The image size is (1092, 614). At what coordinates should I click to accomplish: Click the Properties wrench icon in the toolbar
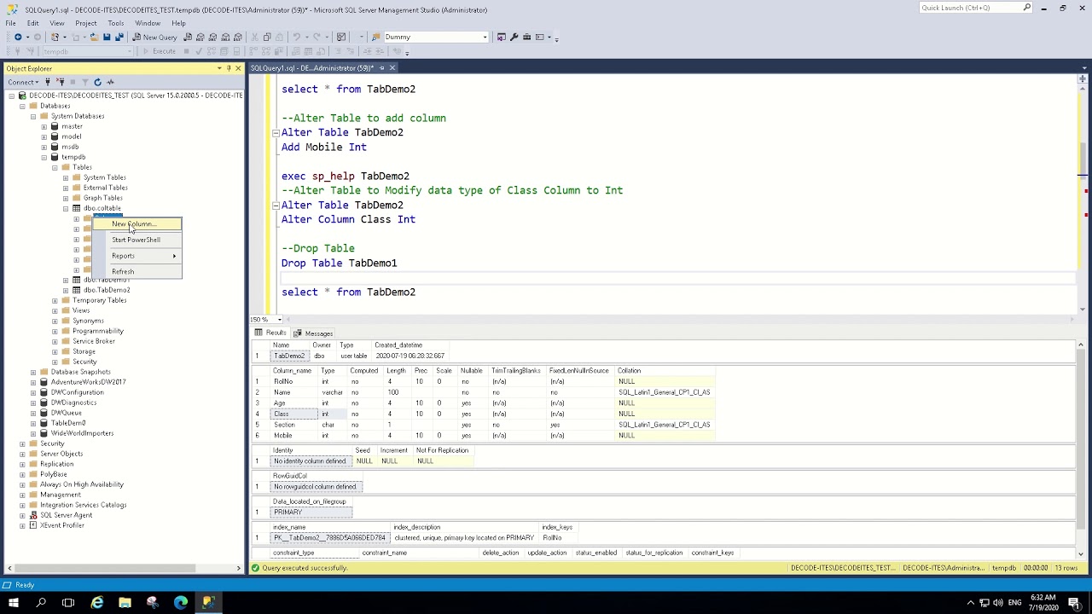[514, 37]
